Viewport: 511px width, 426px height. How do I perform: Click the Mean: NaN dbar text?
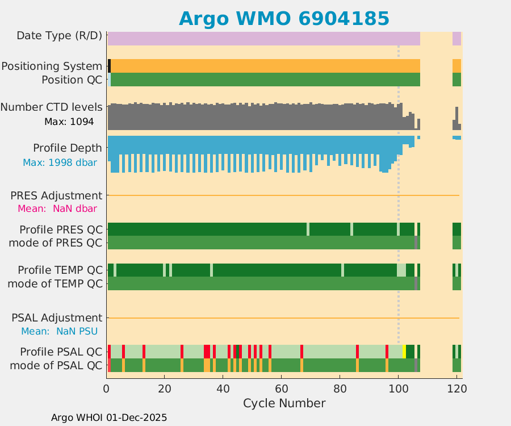pos(57,208)
